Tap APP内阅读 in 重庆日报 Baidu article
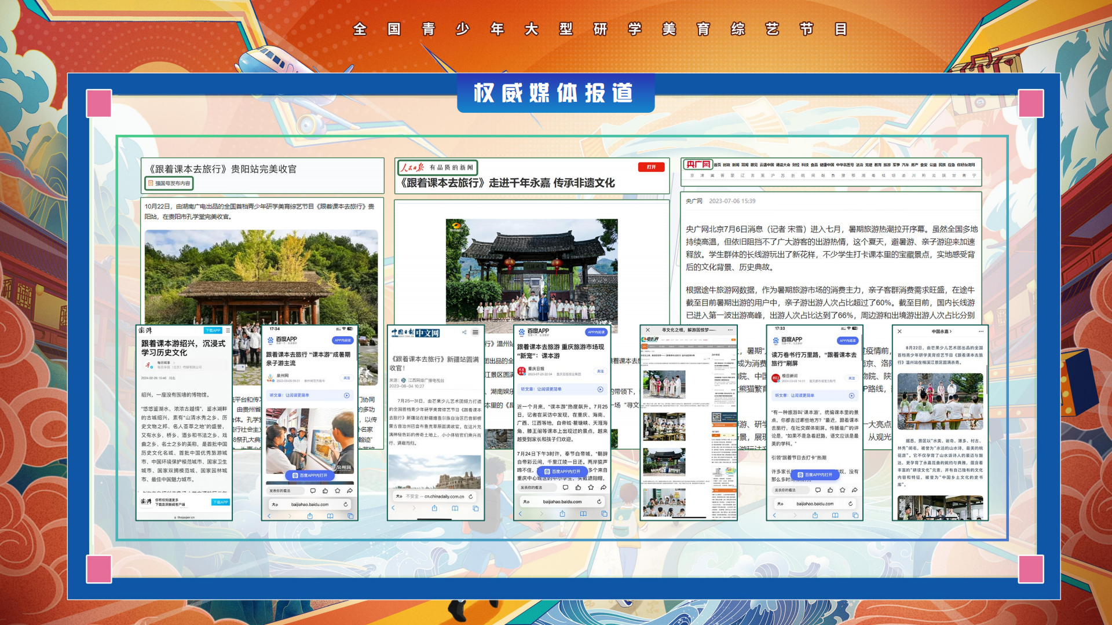Screen dimensions: 1112x625 pos(596,332)
